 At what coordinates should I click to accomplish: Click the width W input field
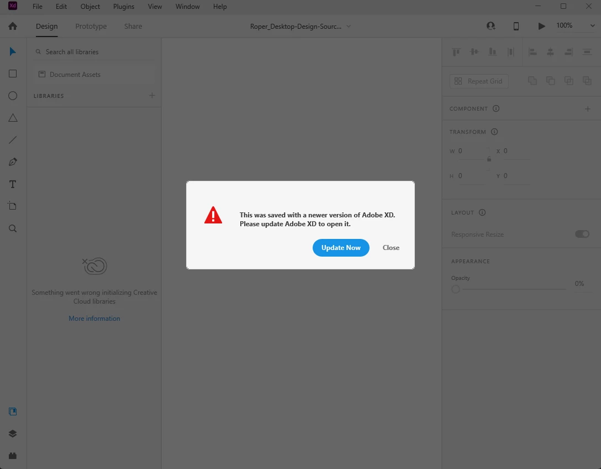(471, 151)
